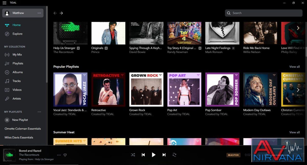Open Help Us Stranger album cover
Viewport: 307px width, 165px height.
70,33
